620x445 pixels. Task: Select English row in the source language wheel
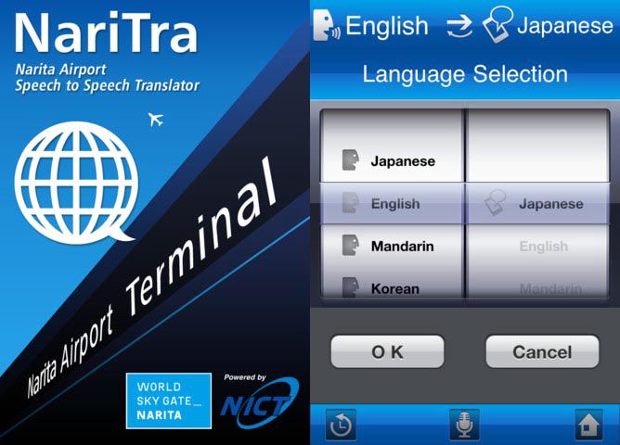click(392, 204)
